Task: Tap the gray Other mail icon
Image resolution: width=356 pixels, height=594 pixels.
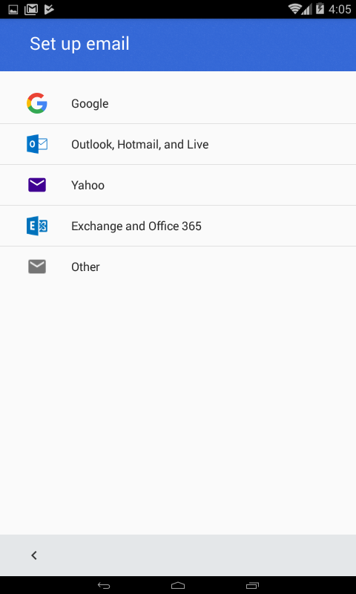Action: click(36, 267)
